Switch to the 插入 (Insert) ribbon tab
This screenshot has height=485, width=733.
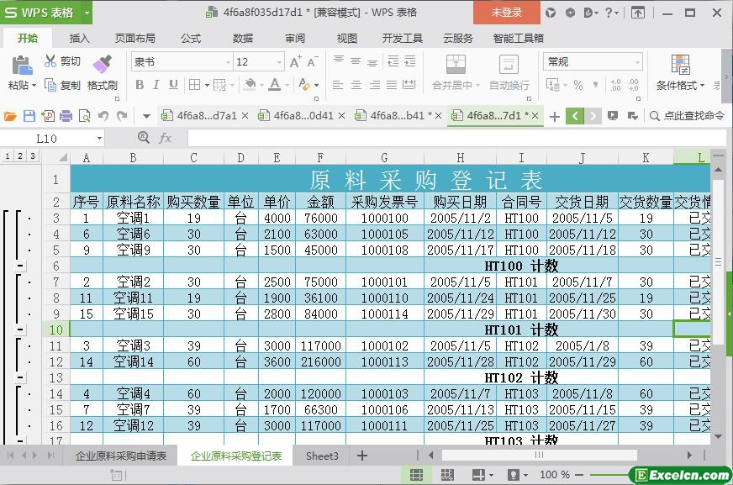pyautogui.click(x=79, y=38)
